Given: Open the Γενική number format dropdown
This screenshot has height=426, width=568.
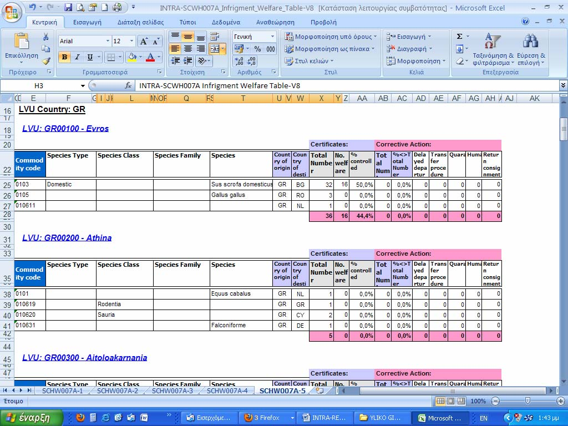Looking at the screenshot, I should click(272, 37).
